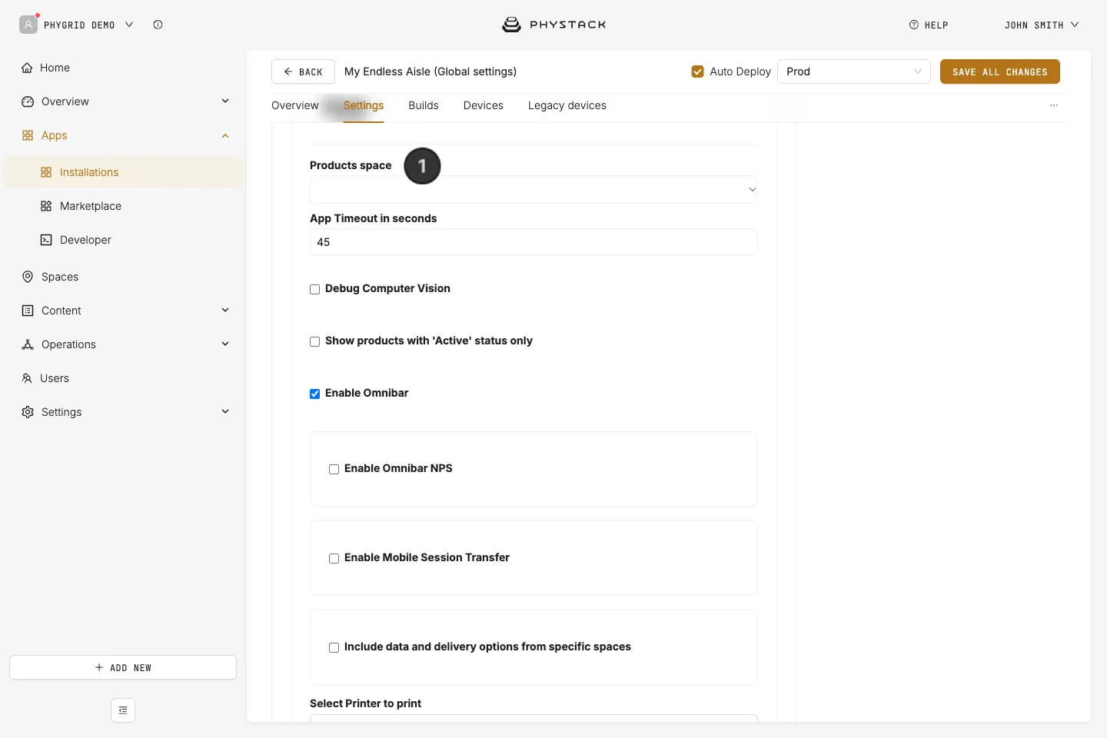Click the App Timeout in seconds field
Screen dimensions: 1107x738
[534, 242]
